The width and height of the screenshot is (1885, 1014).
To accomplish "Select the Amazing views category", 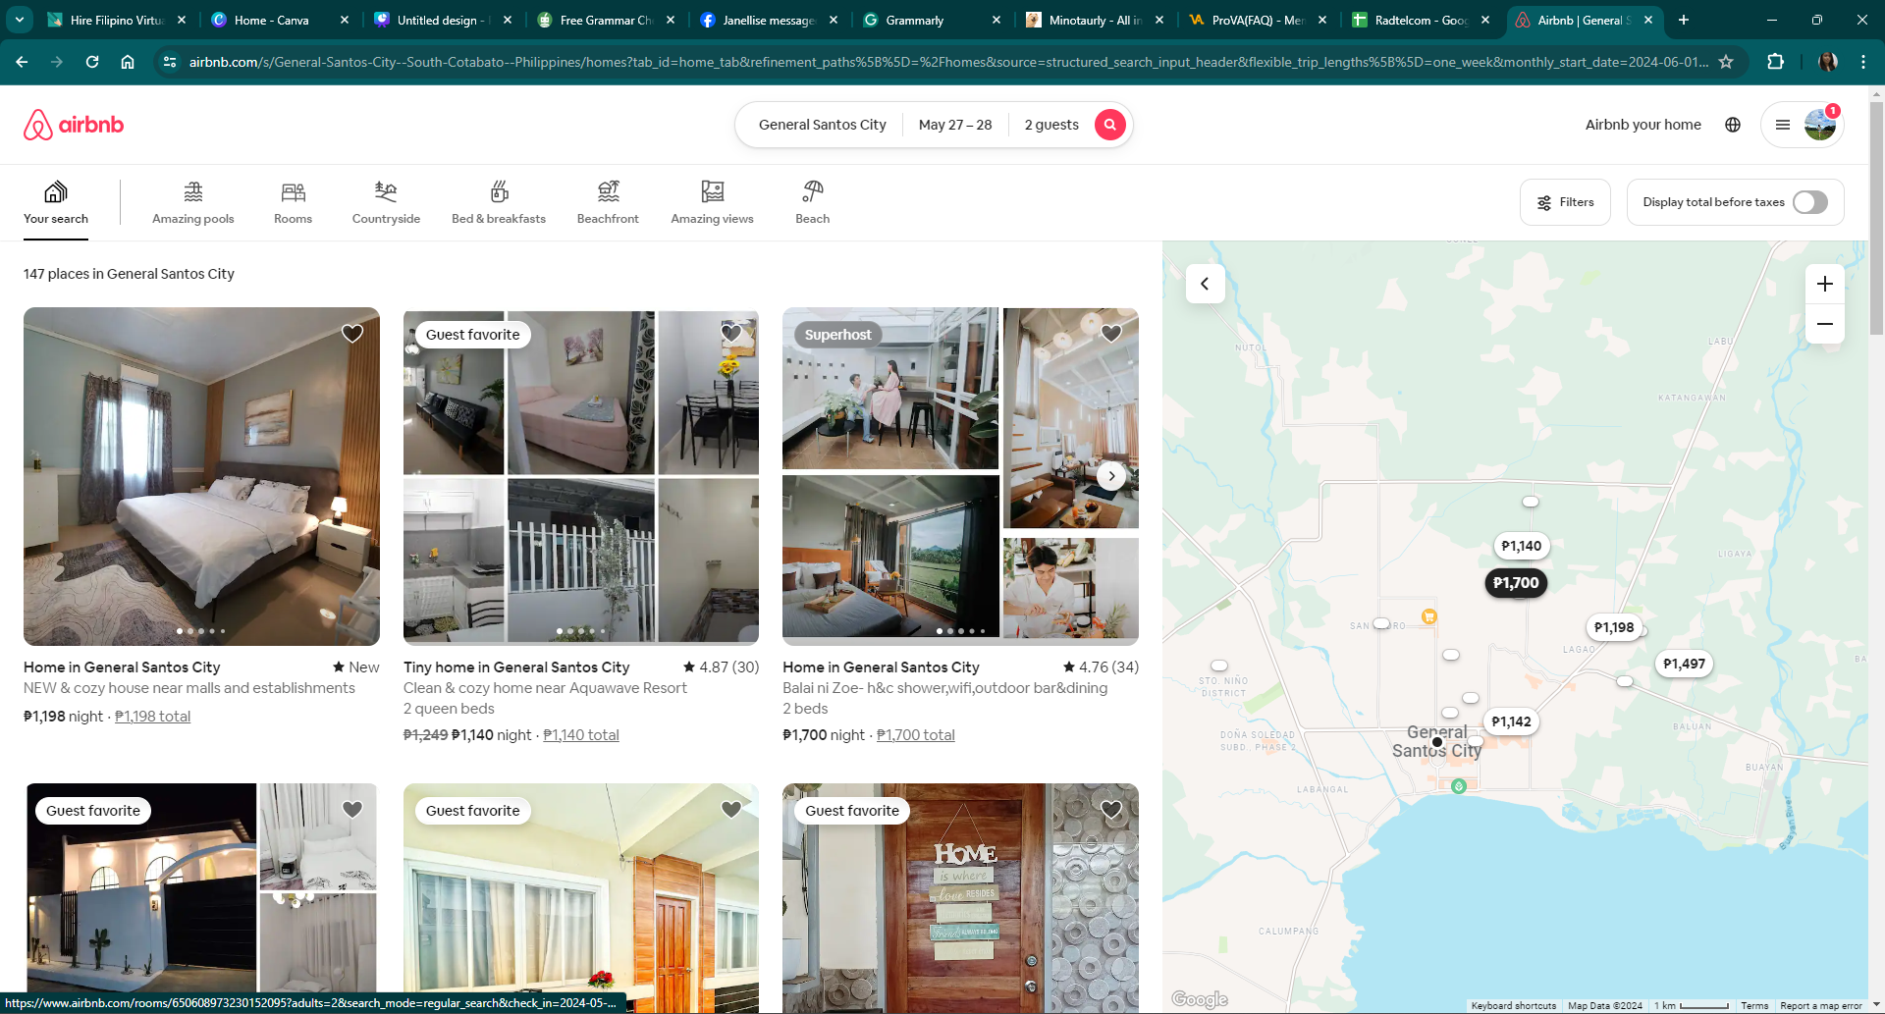I will (x=713, y=203).
